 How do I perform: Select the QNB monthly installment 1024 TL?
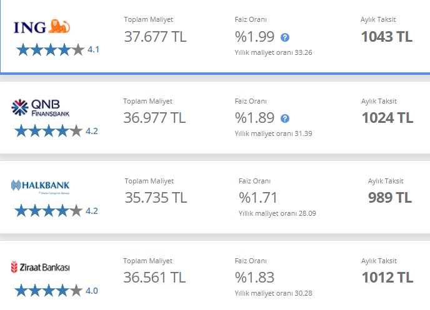pyautogui.click(x=387, y=118)
